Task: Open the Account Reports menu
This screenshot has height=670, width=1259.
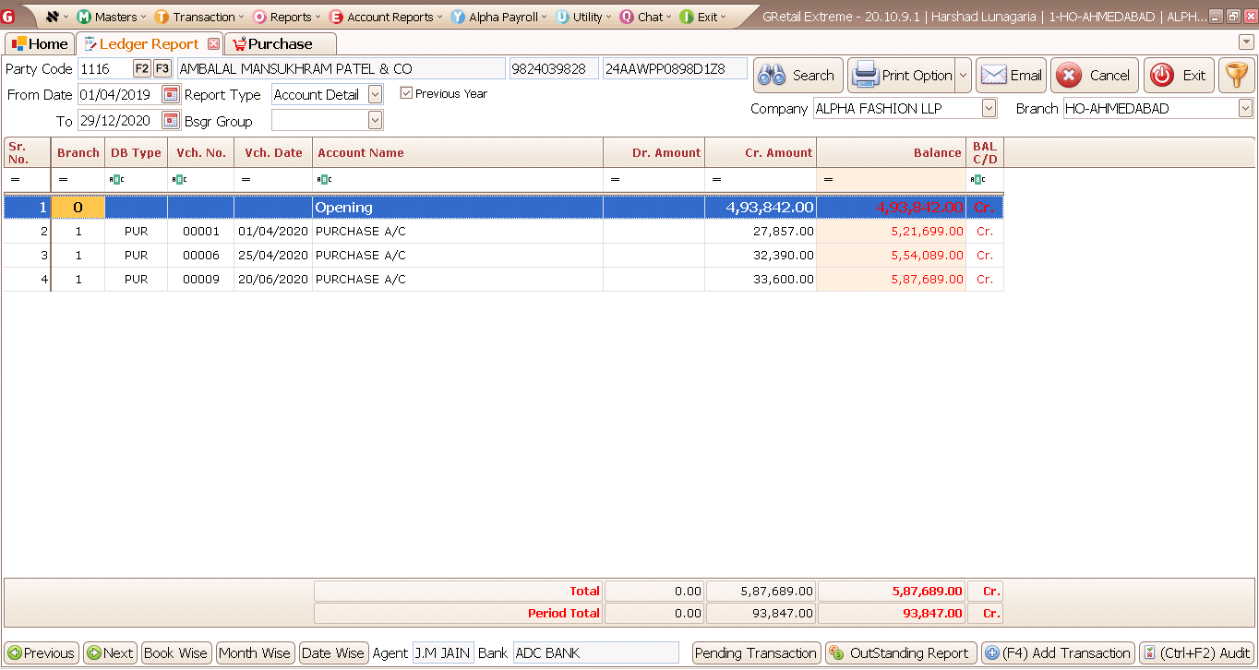Action: tap(385, 17)
